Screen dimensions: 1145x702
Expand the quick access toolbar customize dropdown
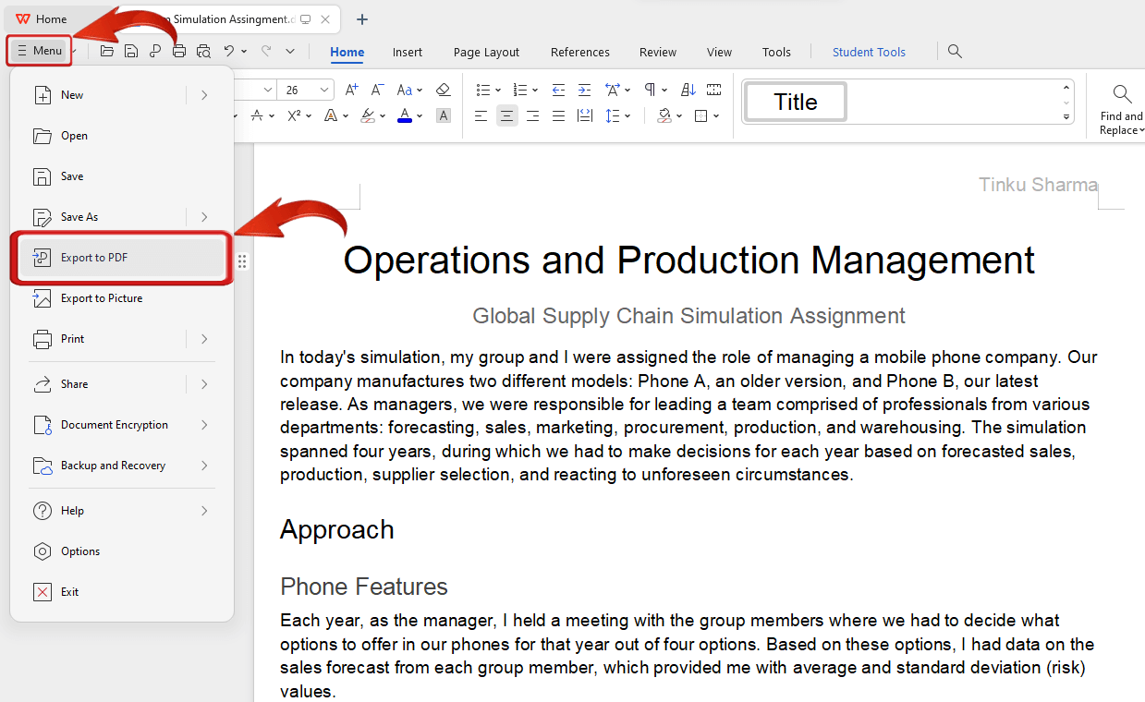290,52
